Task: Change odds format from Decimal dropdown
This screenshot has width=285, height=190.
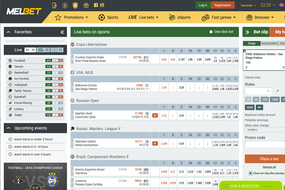Action: [x=248, y=5]
